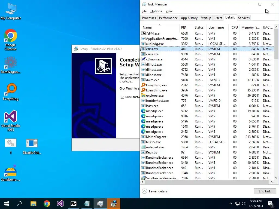This screenshot has height=209, width=279.
Task: Sort processes by PID column
Action: pos(186,27)
